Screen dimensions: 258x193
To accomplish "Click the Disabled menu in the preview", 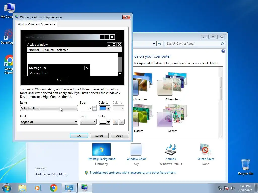I will click(x=48, y=50).
